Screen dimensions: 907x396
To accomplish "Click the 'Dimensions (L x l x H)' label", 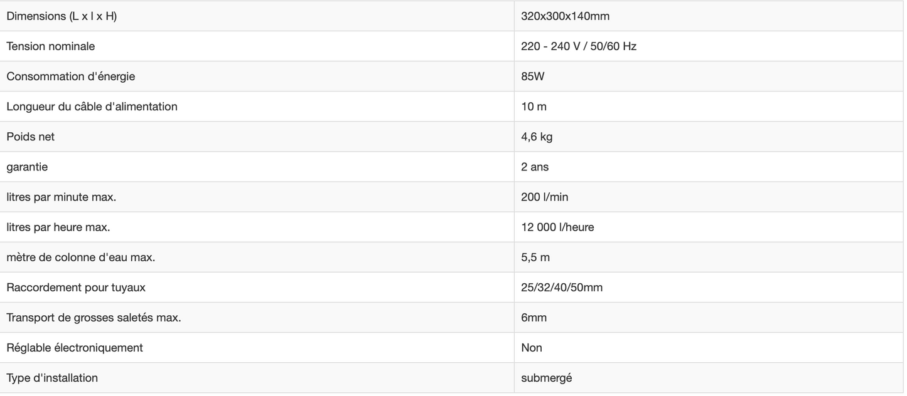I will (x=62, y=16).
